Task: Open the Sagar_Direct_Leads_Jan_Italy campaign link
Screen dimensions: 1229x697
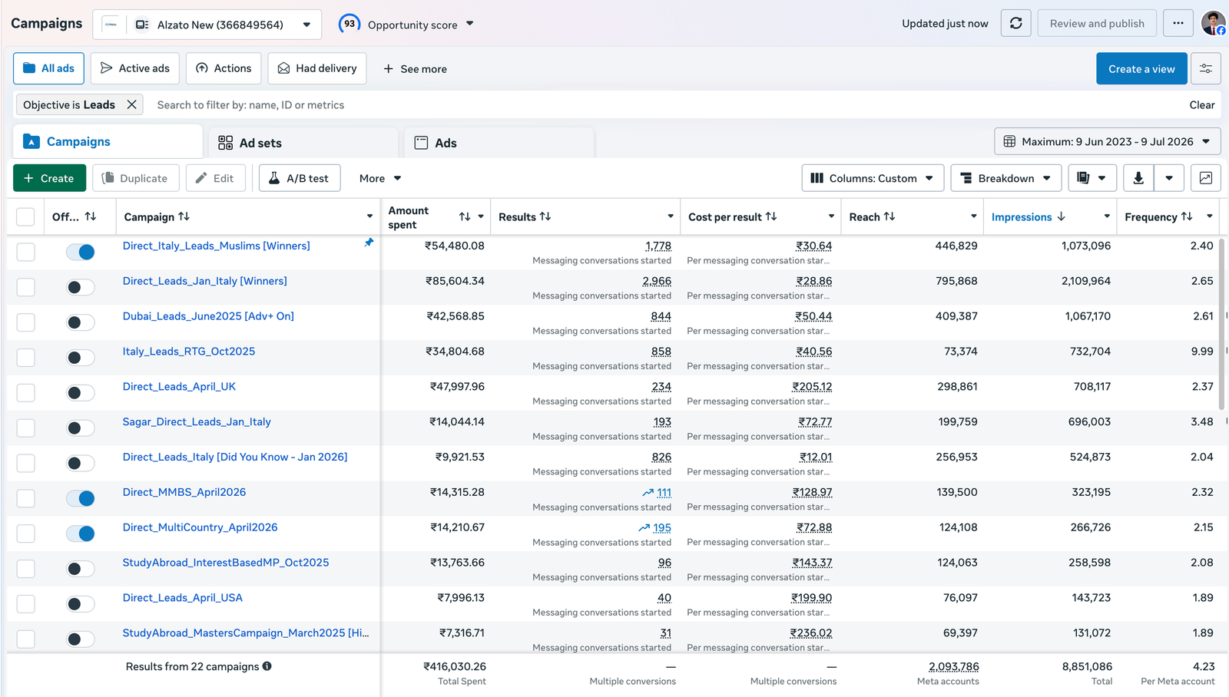Action: point(197,421)
